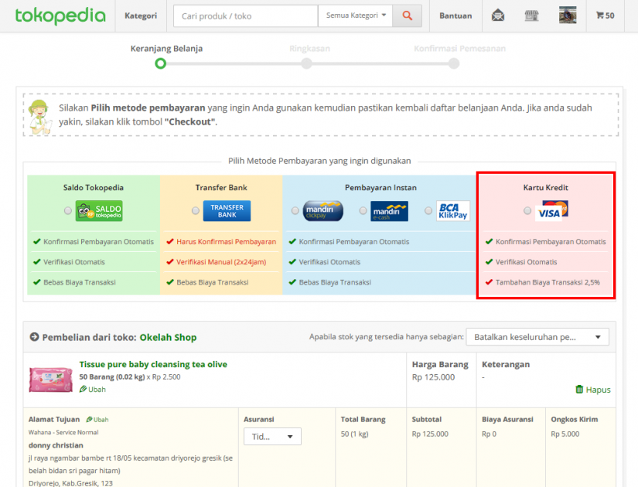Select the BCA KlikPay radio button

[x=428, y=210]
